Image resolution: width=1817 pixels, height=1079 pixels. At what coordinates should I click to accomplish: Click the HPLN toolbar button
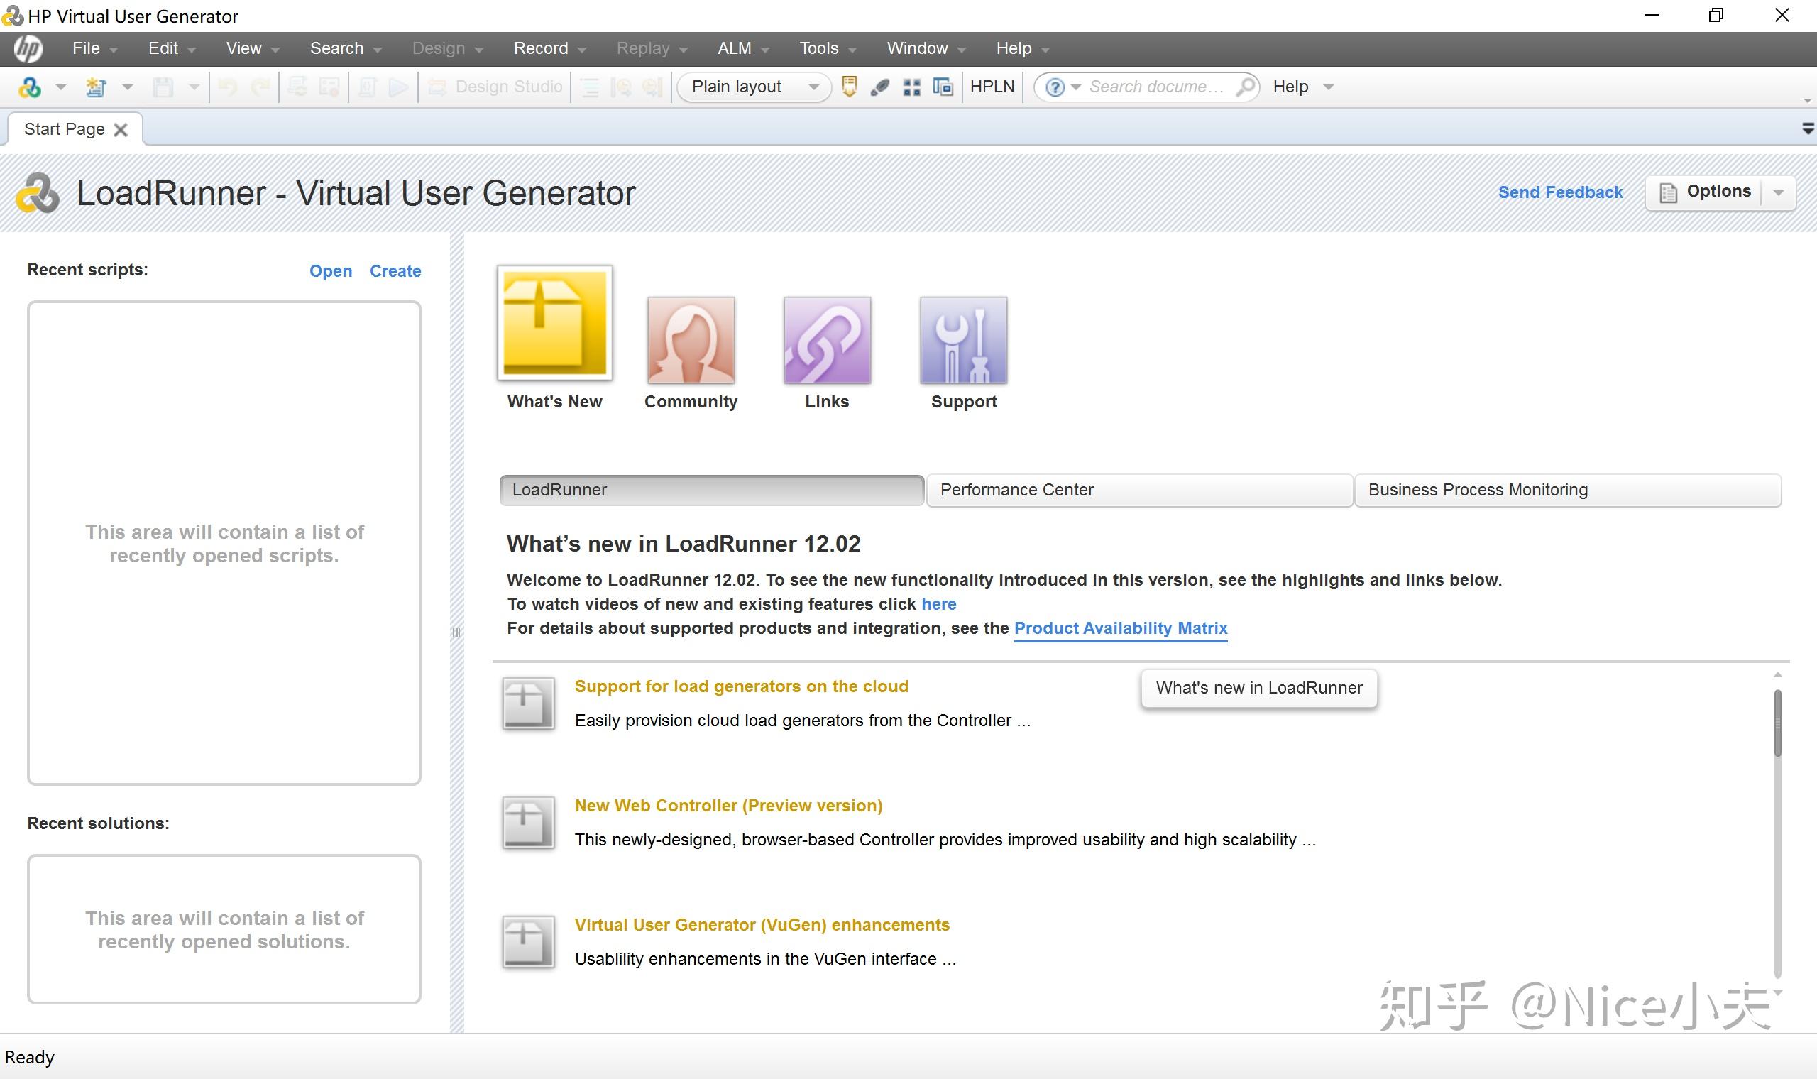[x=992, y=87]
